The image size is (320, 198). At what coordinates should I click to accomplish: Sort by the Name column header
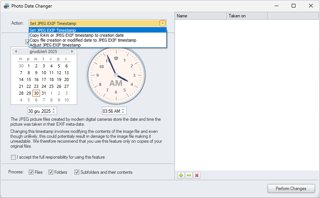pyautogui.click(x=201, y=16)
